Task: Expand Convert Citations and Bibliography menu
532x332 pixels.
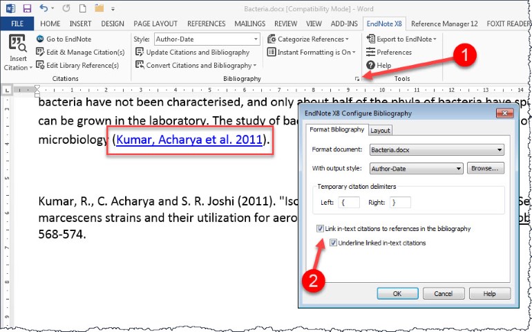Action: coord(196,65)
